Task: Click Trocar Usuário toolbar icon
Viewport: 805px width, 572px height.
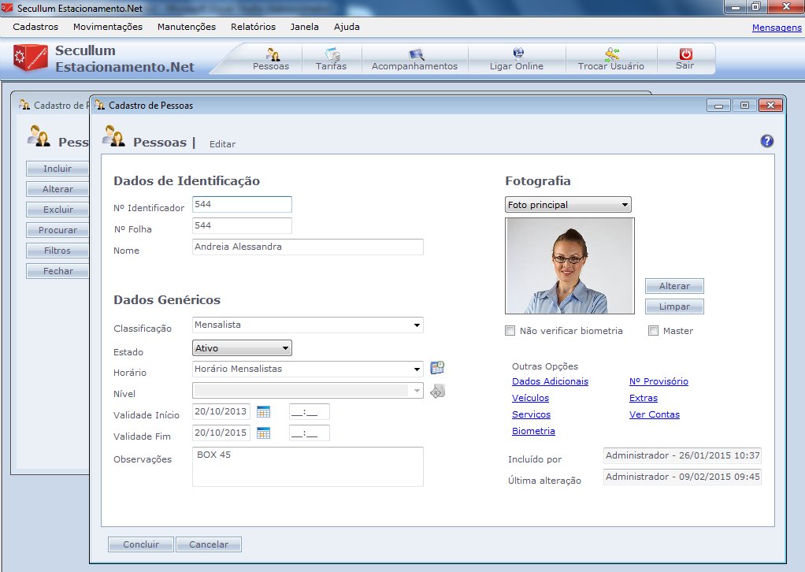Action: (611, 59)
